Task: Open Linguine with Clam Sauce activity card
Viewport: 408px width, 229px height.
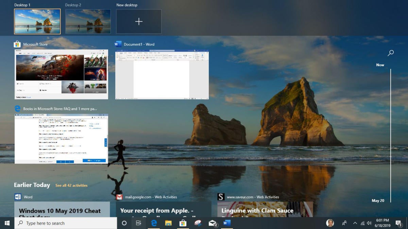Action: click(265, 209)
